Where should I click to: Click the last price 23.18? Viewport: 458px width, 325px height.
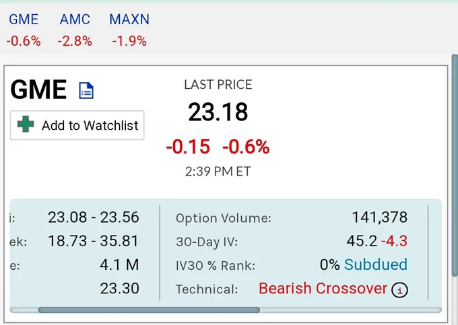pyautogui.click(x=218, y=112)
